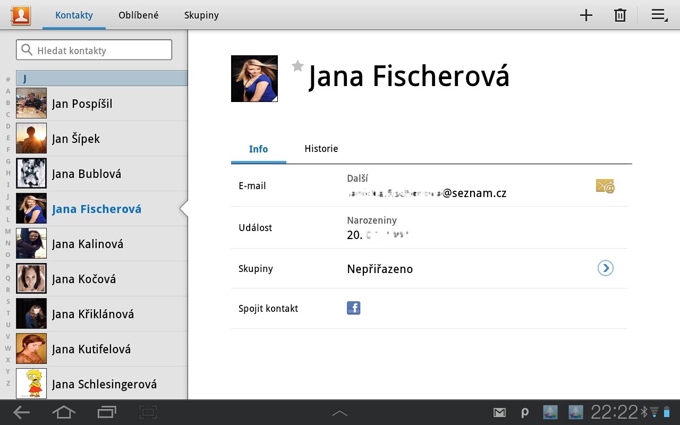Open the email notification icon in system tray
680x425 pixels.
click(x=499, y=412)
